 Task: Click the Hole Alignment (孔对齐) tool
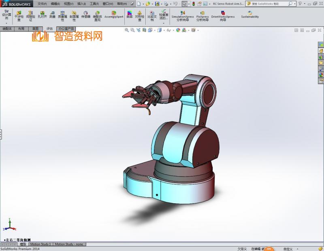42,16
